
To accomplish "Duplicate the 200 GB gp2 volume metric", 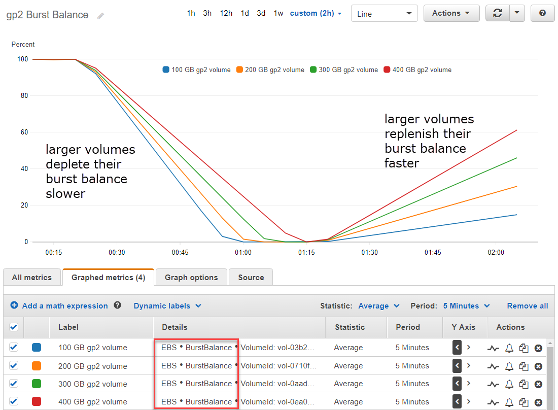I will [524, 366].
